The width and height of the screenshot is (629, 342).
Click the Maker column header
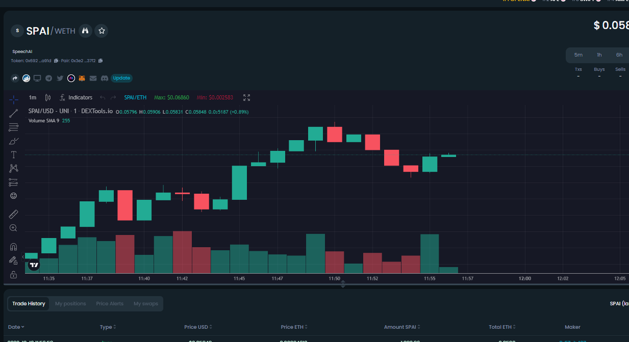[572, 327]
